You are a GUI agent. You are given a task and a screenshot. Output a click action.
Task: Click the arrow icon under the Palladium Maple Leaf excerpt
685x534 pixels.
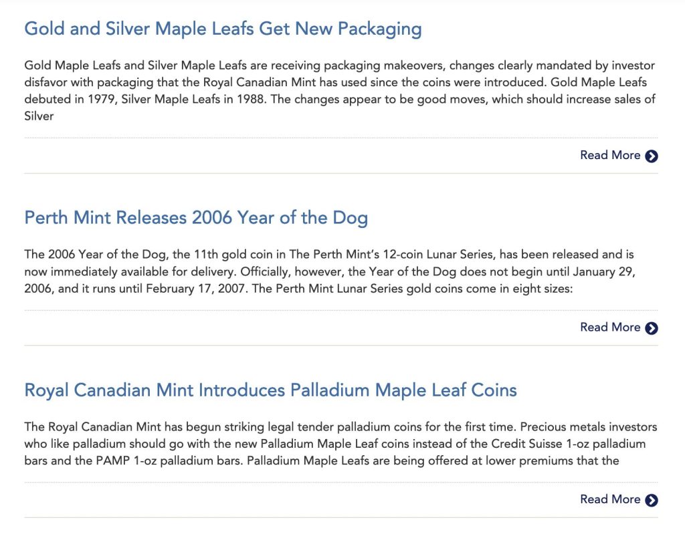click(x=652, y=500)
